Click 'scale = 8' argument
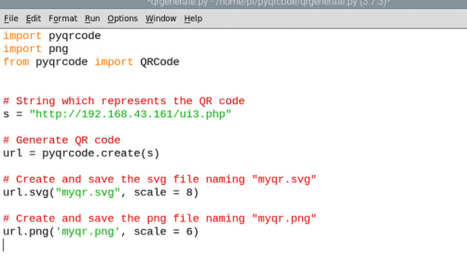 click(166, 192)
